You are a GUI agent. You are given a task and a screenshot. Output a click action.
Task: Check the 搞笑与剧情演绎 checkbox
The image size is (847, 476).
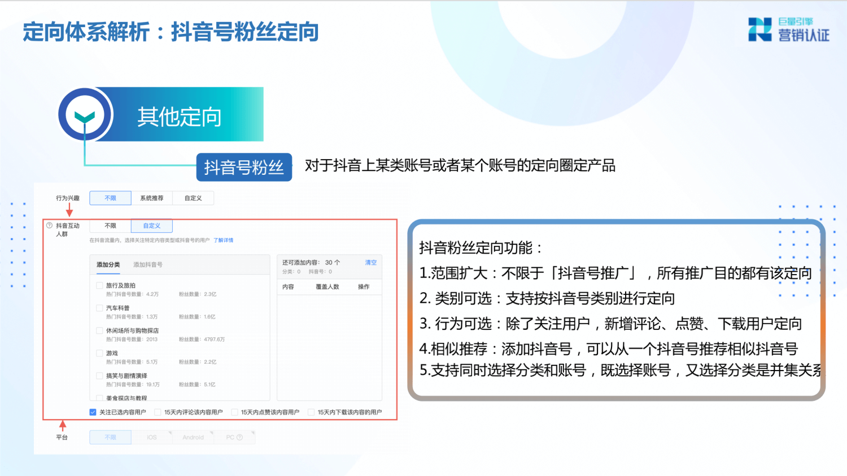coord(99,376)
